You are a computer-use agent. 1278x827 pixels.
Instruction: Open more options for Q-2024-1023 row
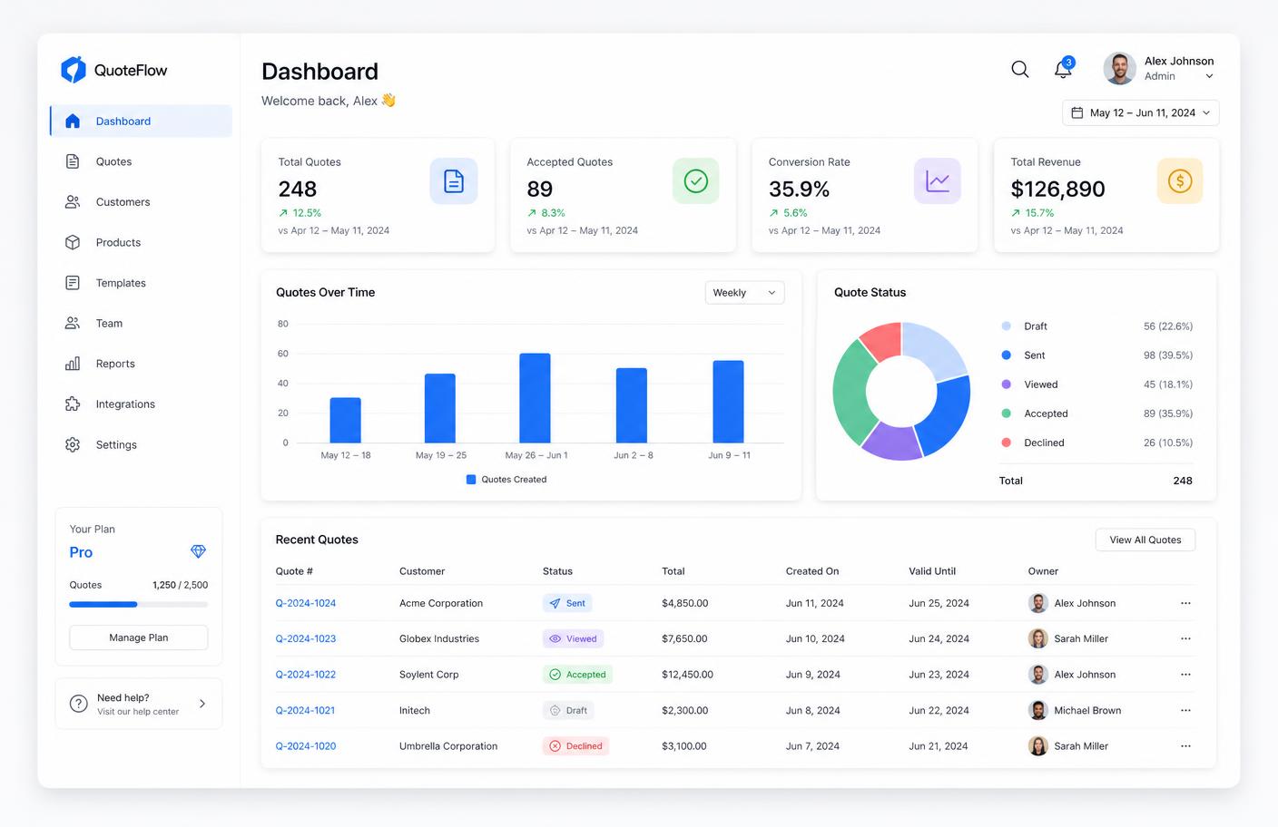click(x=1185, y=638)
